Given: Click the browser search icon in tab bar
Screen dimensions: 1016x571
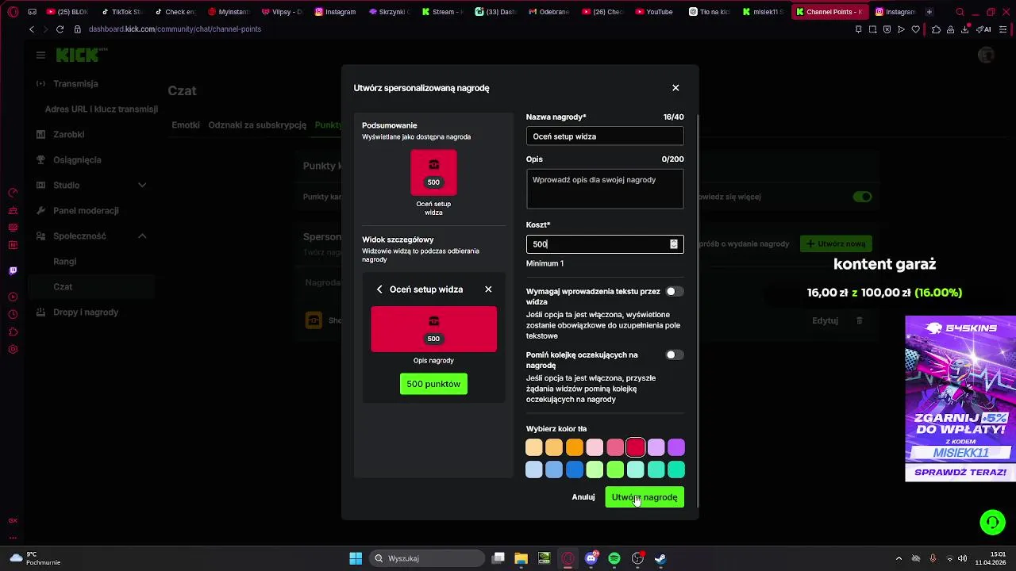Looking at the screenshot, I should (x=960, y=12).
